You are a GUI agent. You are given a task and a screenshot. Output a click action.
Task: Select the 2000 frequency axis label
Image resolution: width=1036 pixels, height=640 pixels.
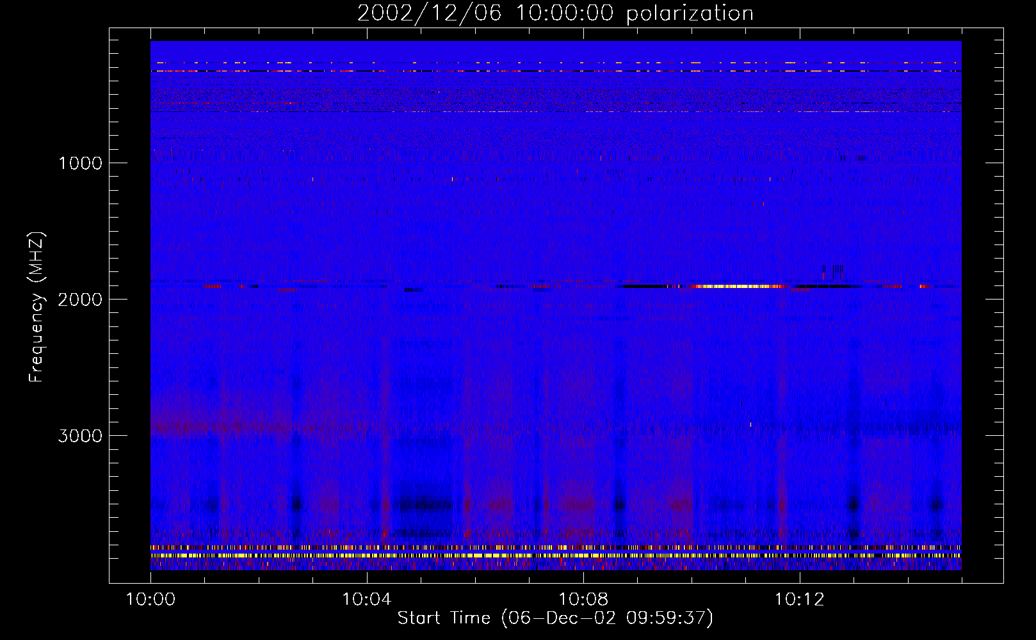pyautogui.click(x=80, y=300)
